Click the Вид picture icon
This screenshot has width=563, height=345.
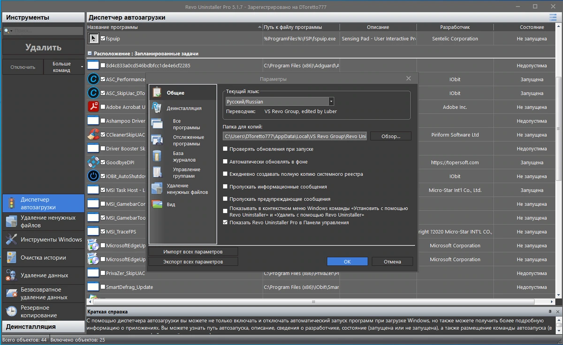pos(157,205)
